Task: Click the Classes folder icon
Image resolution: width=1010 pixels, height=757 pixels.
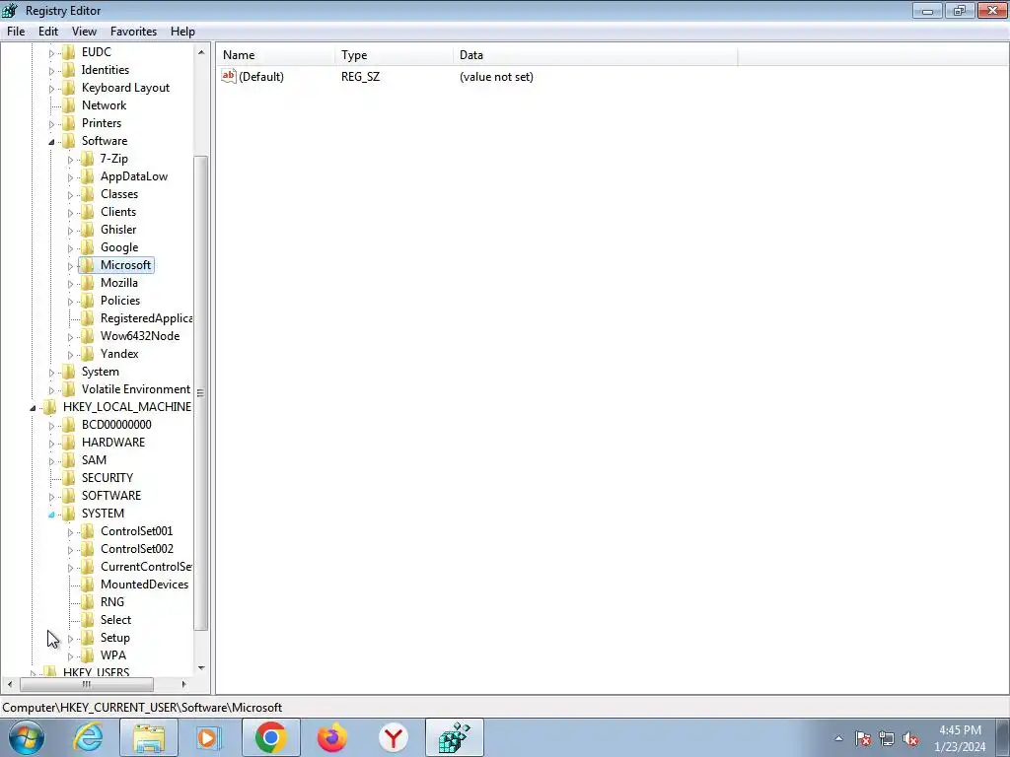Action: [87, 194]
